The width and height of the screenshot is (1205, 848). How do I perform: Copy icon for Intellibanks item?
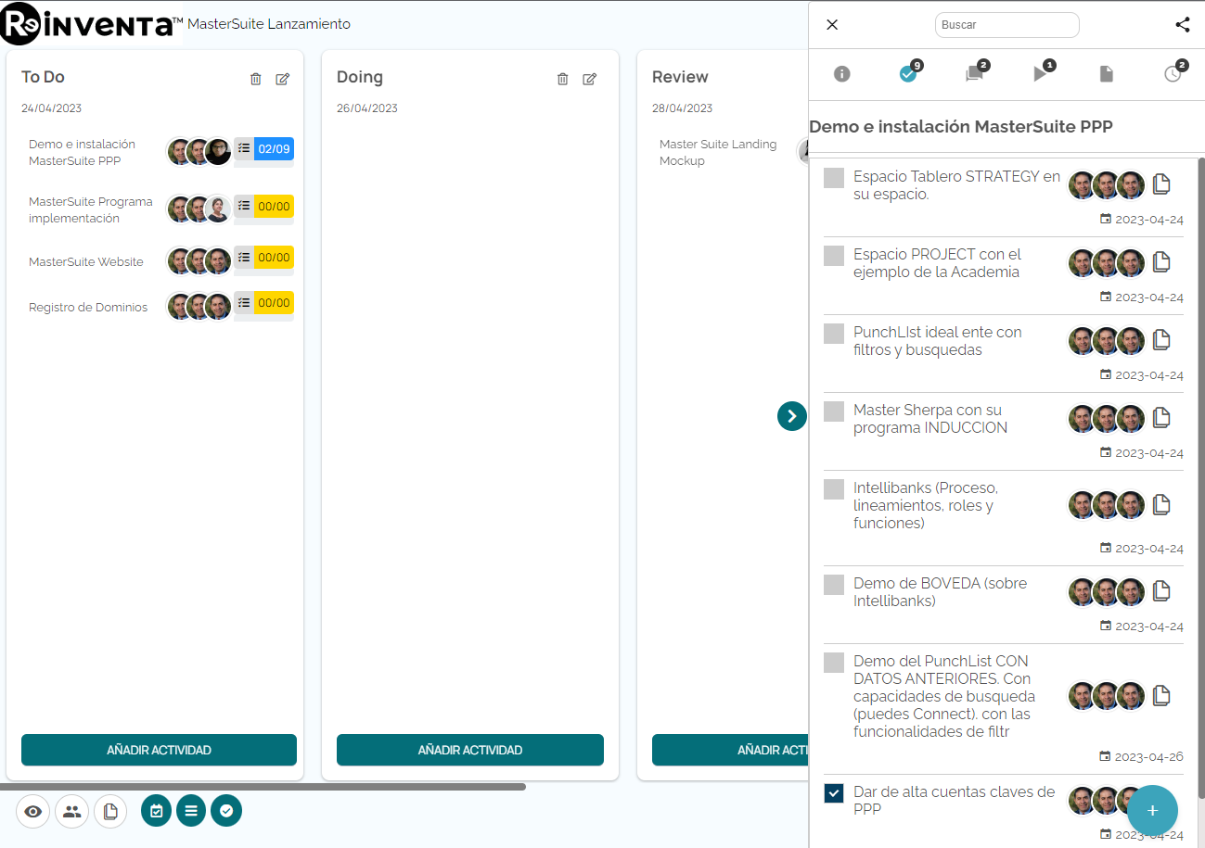(x=1161, y=505)
